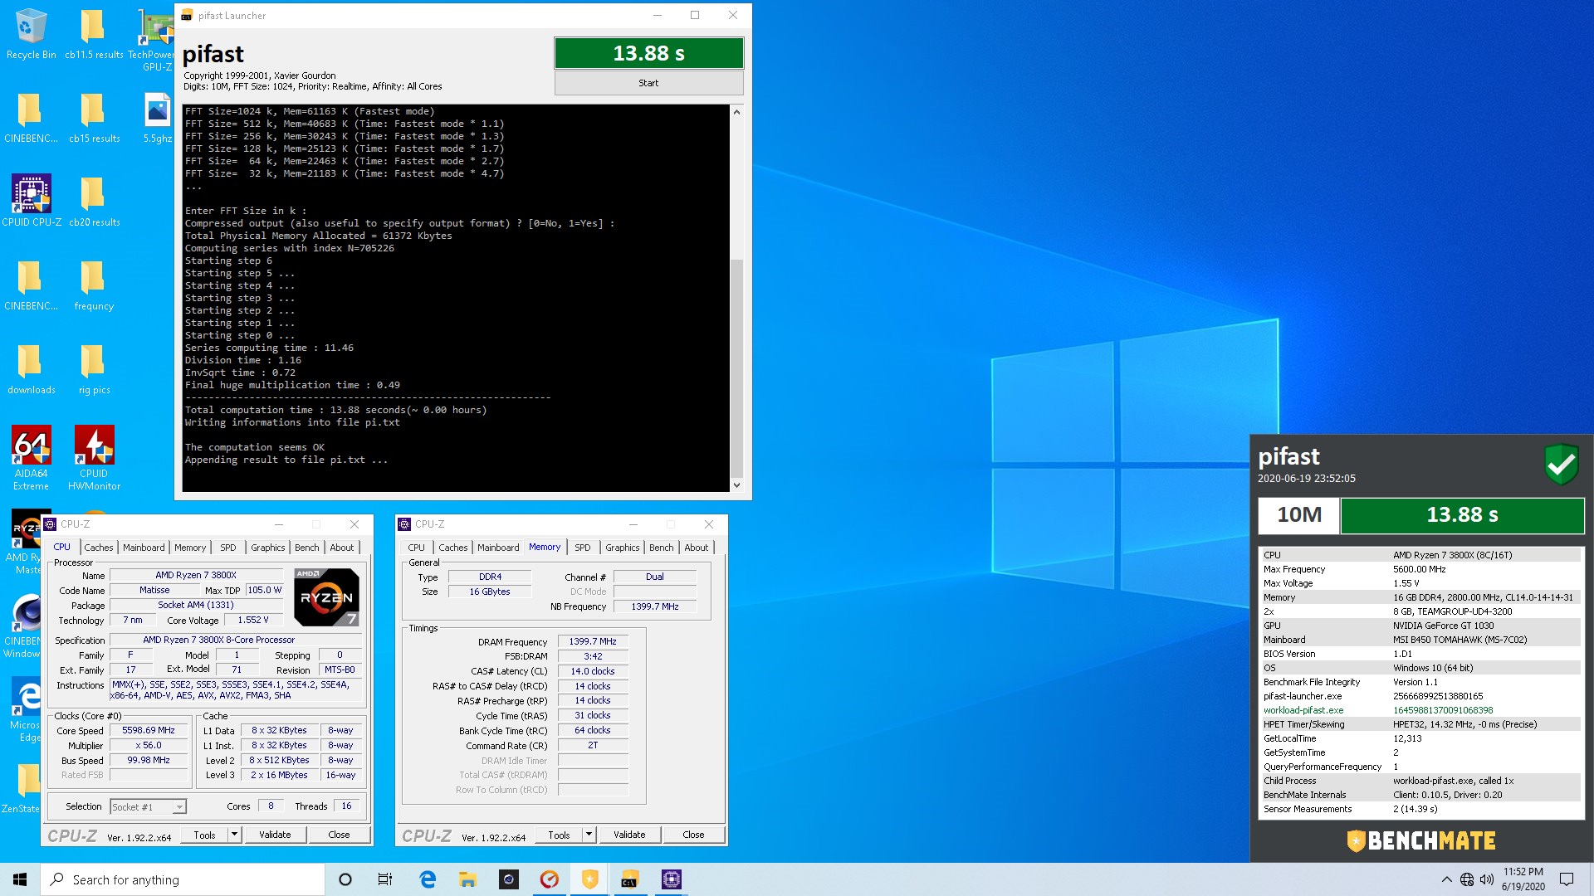
Task: Click Tools in the Memory CPU-Z window
Action: pyautogui.click(x=559, y=835)
